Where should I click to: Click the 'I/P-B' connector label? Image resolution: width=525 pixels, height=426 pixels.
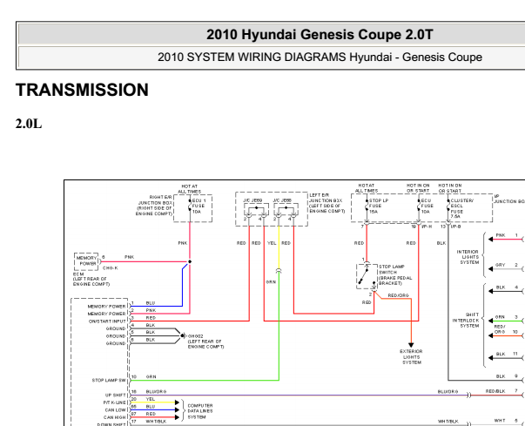[455, 227]
